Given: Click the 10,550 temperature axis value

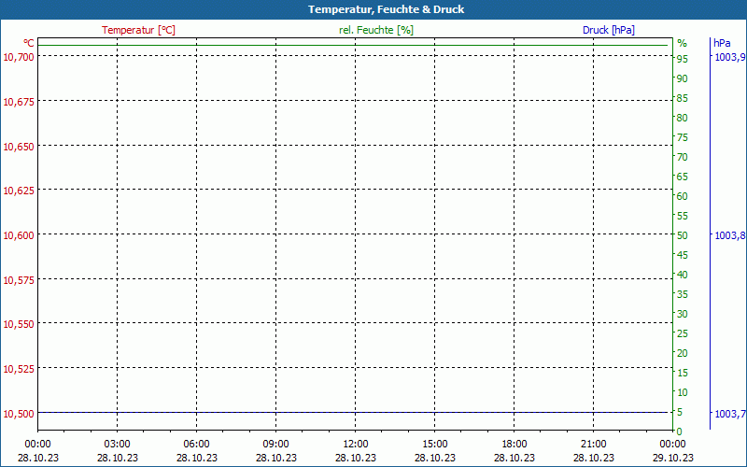Looking at the screenshot, I should tap(19, 324).
